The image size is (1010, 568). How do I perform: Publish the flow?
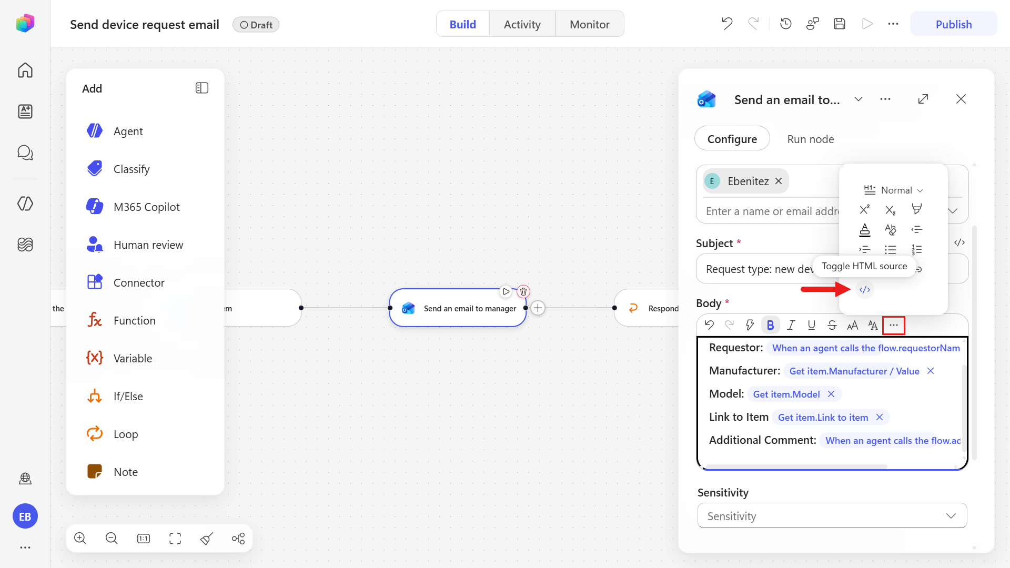(954, 24)
